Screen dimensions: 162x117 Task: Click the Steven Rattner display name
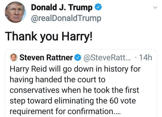tap(46, 58)
